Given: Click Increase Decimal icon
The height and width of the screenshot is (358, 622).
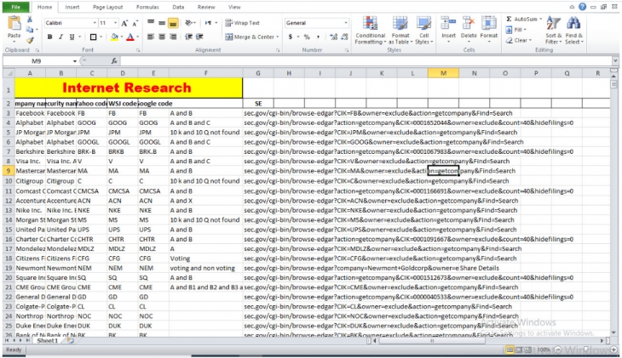Looking at the screenshot, I should pyautogui.click(x=334, y=37).
